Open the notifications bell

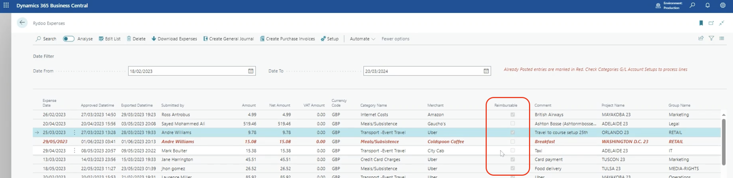(708, 5)
